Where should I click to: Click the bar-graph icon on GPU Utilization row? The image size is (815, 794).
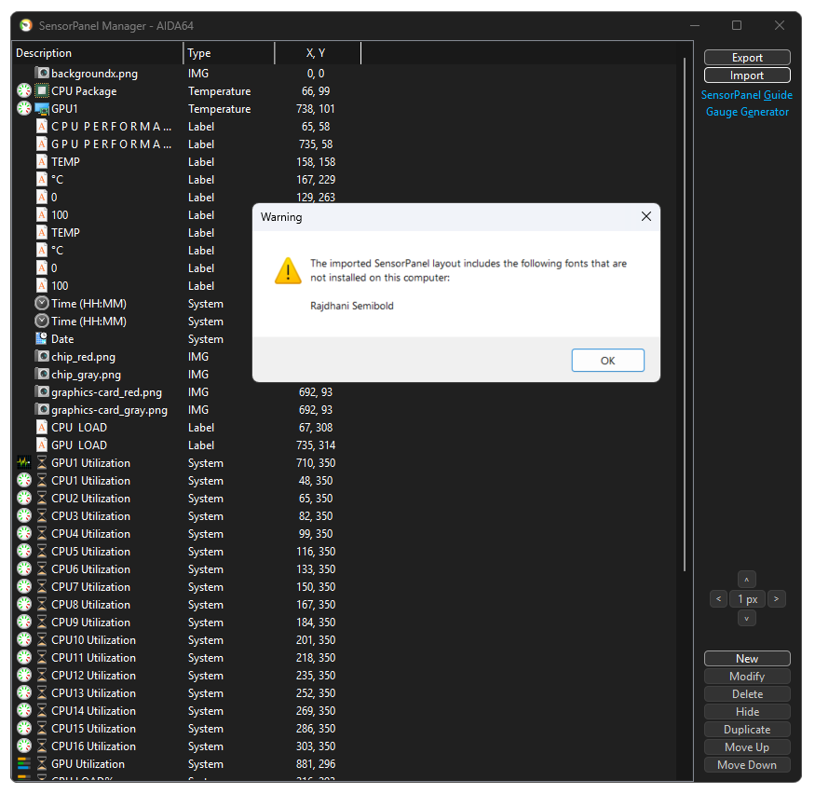click(24, 764)
